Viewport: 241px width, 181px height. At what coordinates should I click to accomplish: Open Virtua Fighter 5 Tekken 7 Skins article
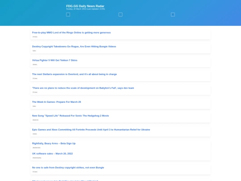click(x=54, y=60)
